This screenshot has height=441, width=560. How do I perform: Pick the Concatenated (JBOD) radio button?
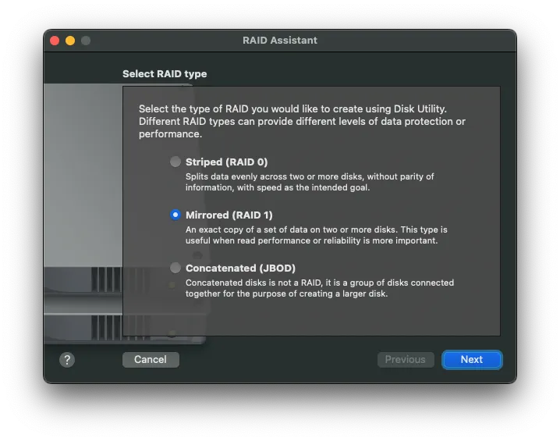(x=175, y=268)
